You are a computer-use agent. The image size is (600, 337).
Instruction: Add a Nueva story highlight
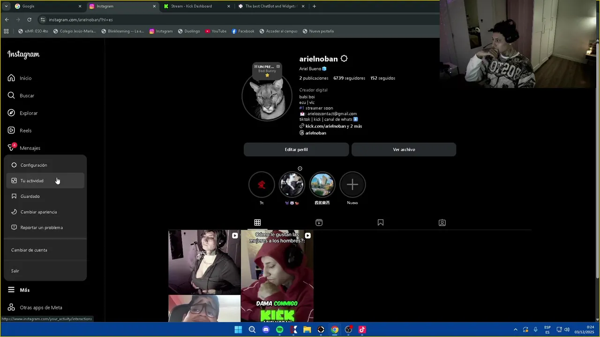[352, 184]
